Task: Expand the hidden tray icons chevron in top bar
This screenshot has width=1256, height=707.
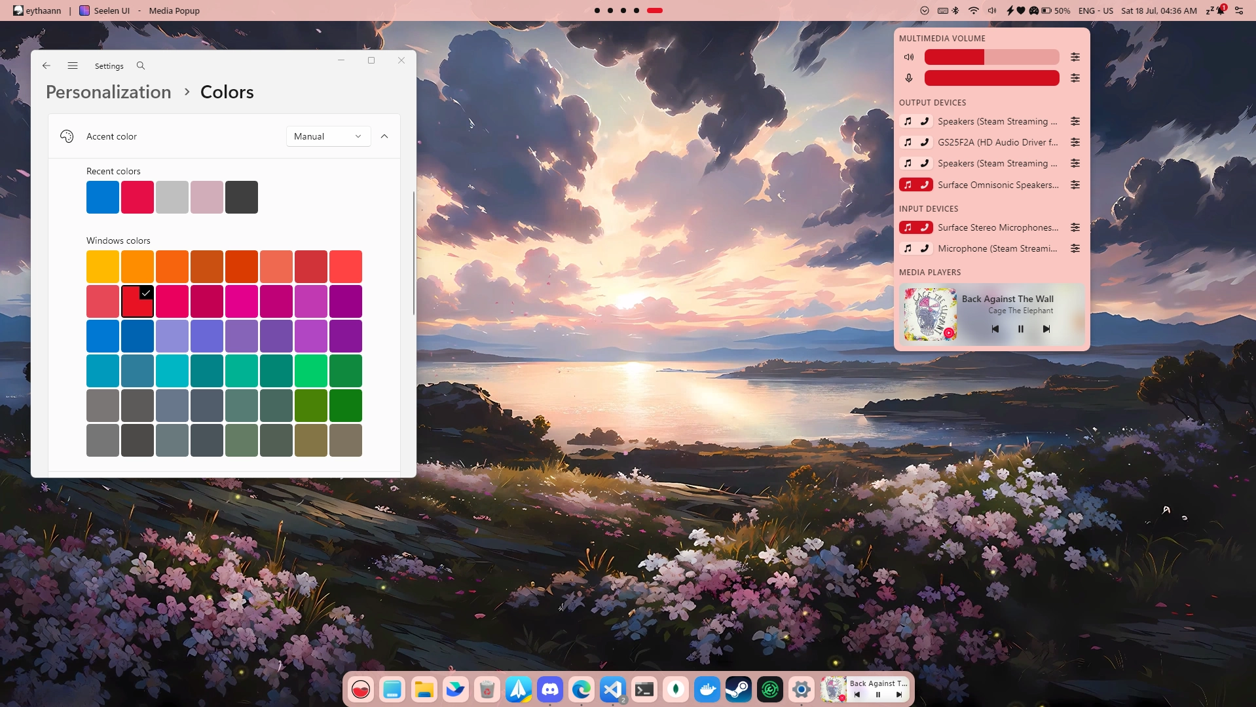Action: (925, 10)
